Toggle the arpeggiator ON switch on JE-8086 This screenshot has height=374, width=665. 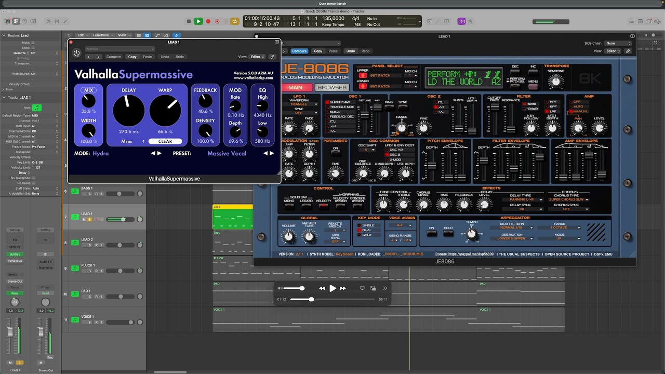point(431,234)
